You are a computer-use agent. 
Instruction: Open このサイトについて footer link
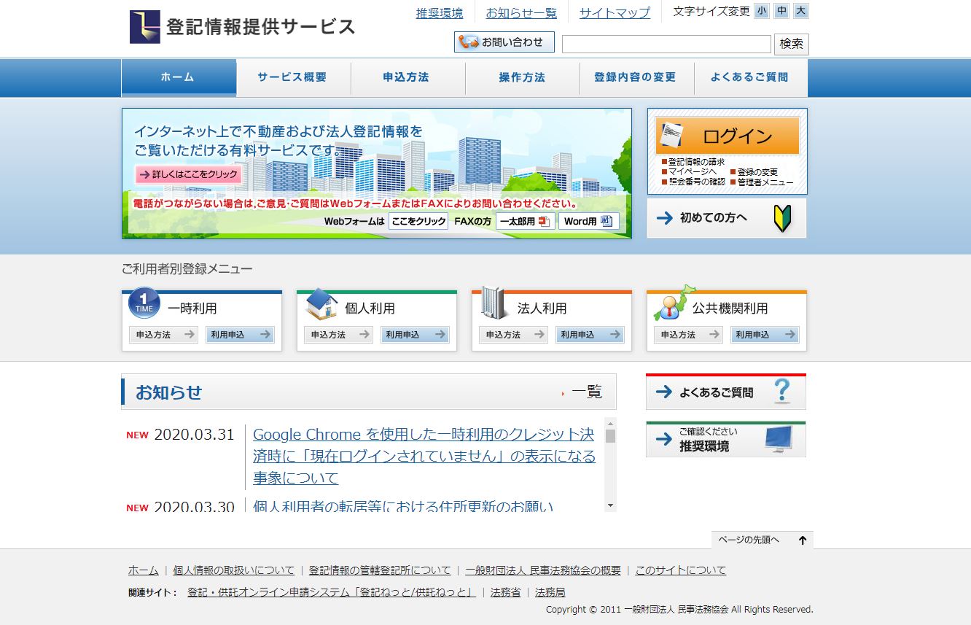click(x=681, y=570)
